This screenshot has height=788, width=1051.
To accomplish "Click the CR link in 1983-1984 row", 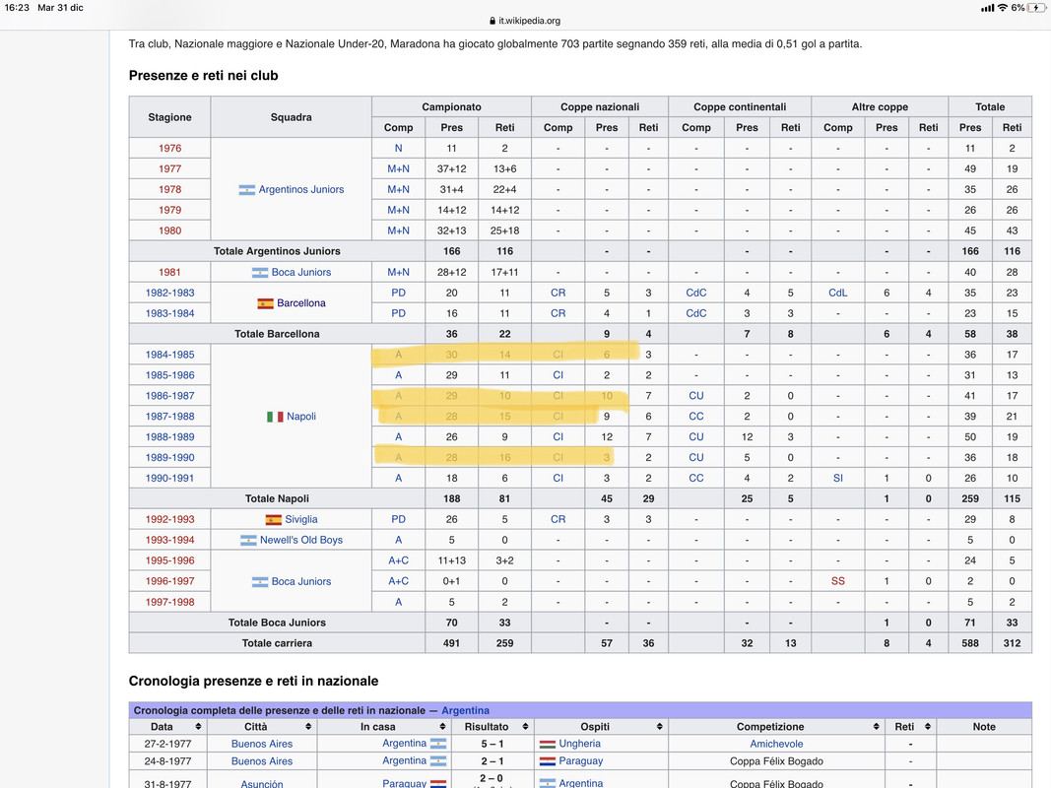I will pos(558,313).
